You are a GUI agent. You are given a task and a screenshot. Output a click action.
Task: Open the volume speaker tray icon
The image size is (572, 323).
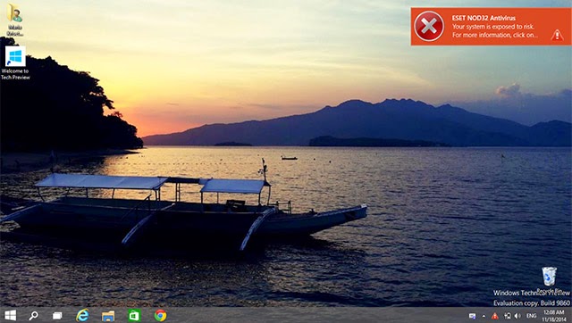pyautogui.click(x=517, y=316)
